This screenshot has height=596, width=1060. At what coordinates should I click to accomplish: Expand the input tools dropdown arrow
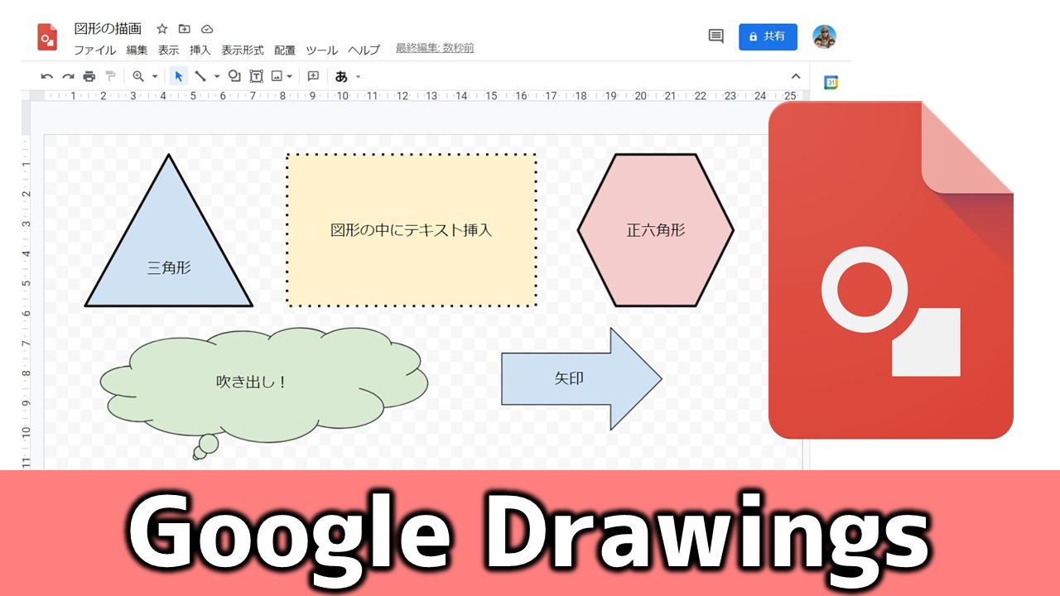click(x=358, y=77)
